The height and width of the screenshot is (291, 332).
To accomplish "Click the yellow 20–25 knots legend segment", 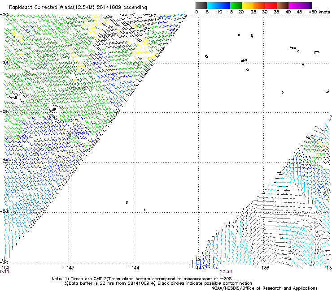I will pyautogui.click(x=248, y=5).
